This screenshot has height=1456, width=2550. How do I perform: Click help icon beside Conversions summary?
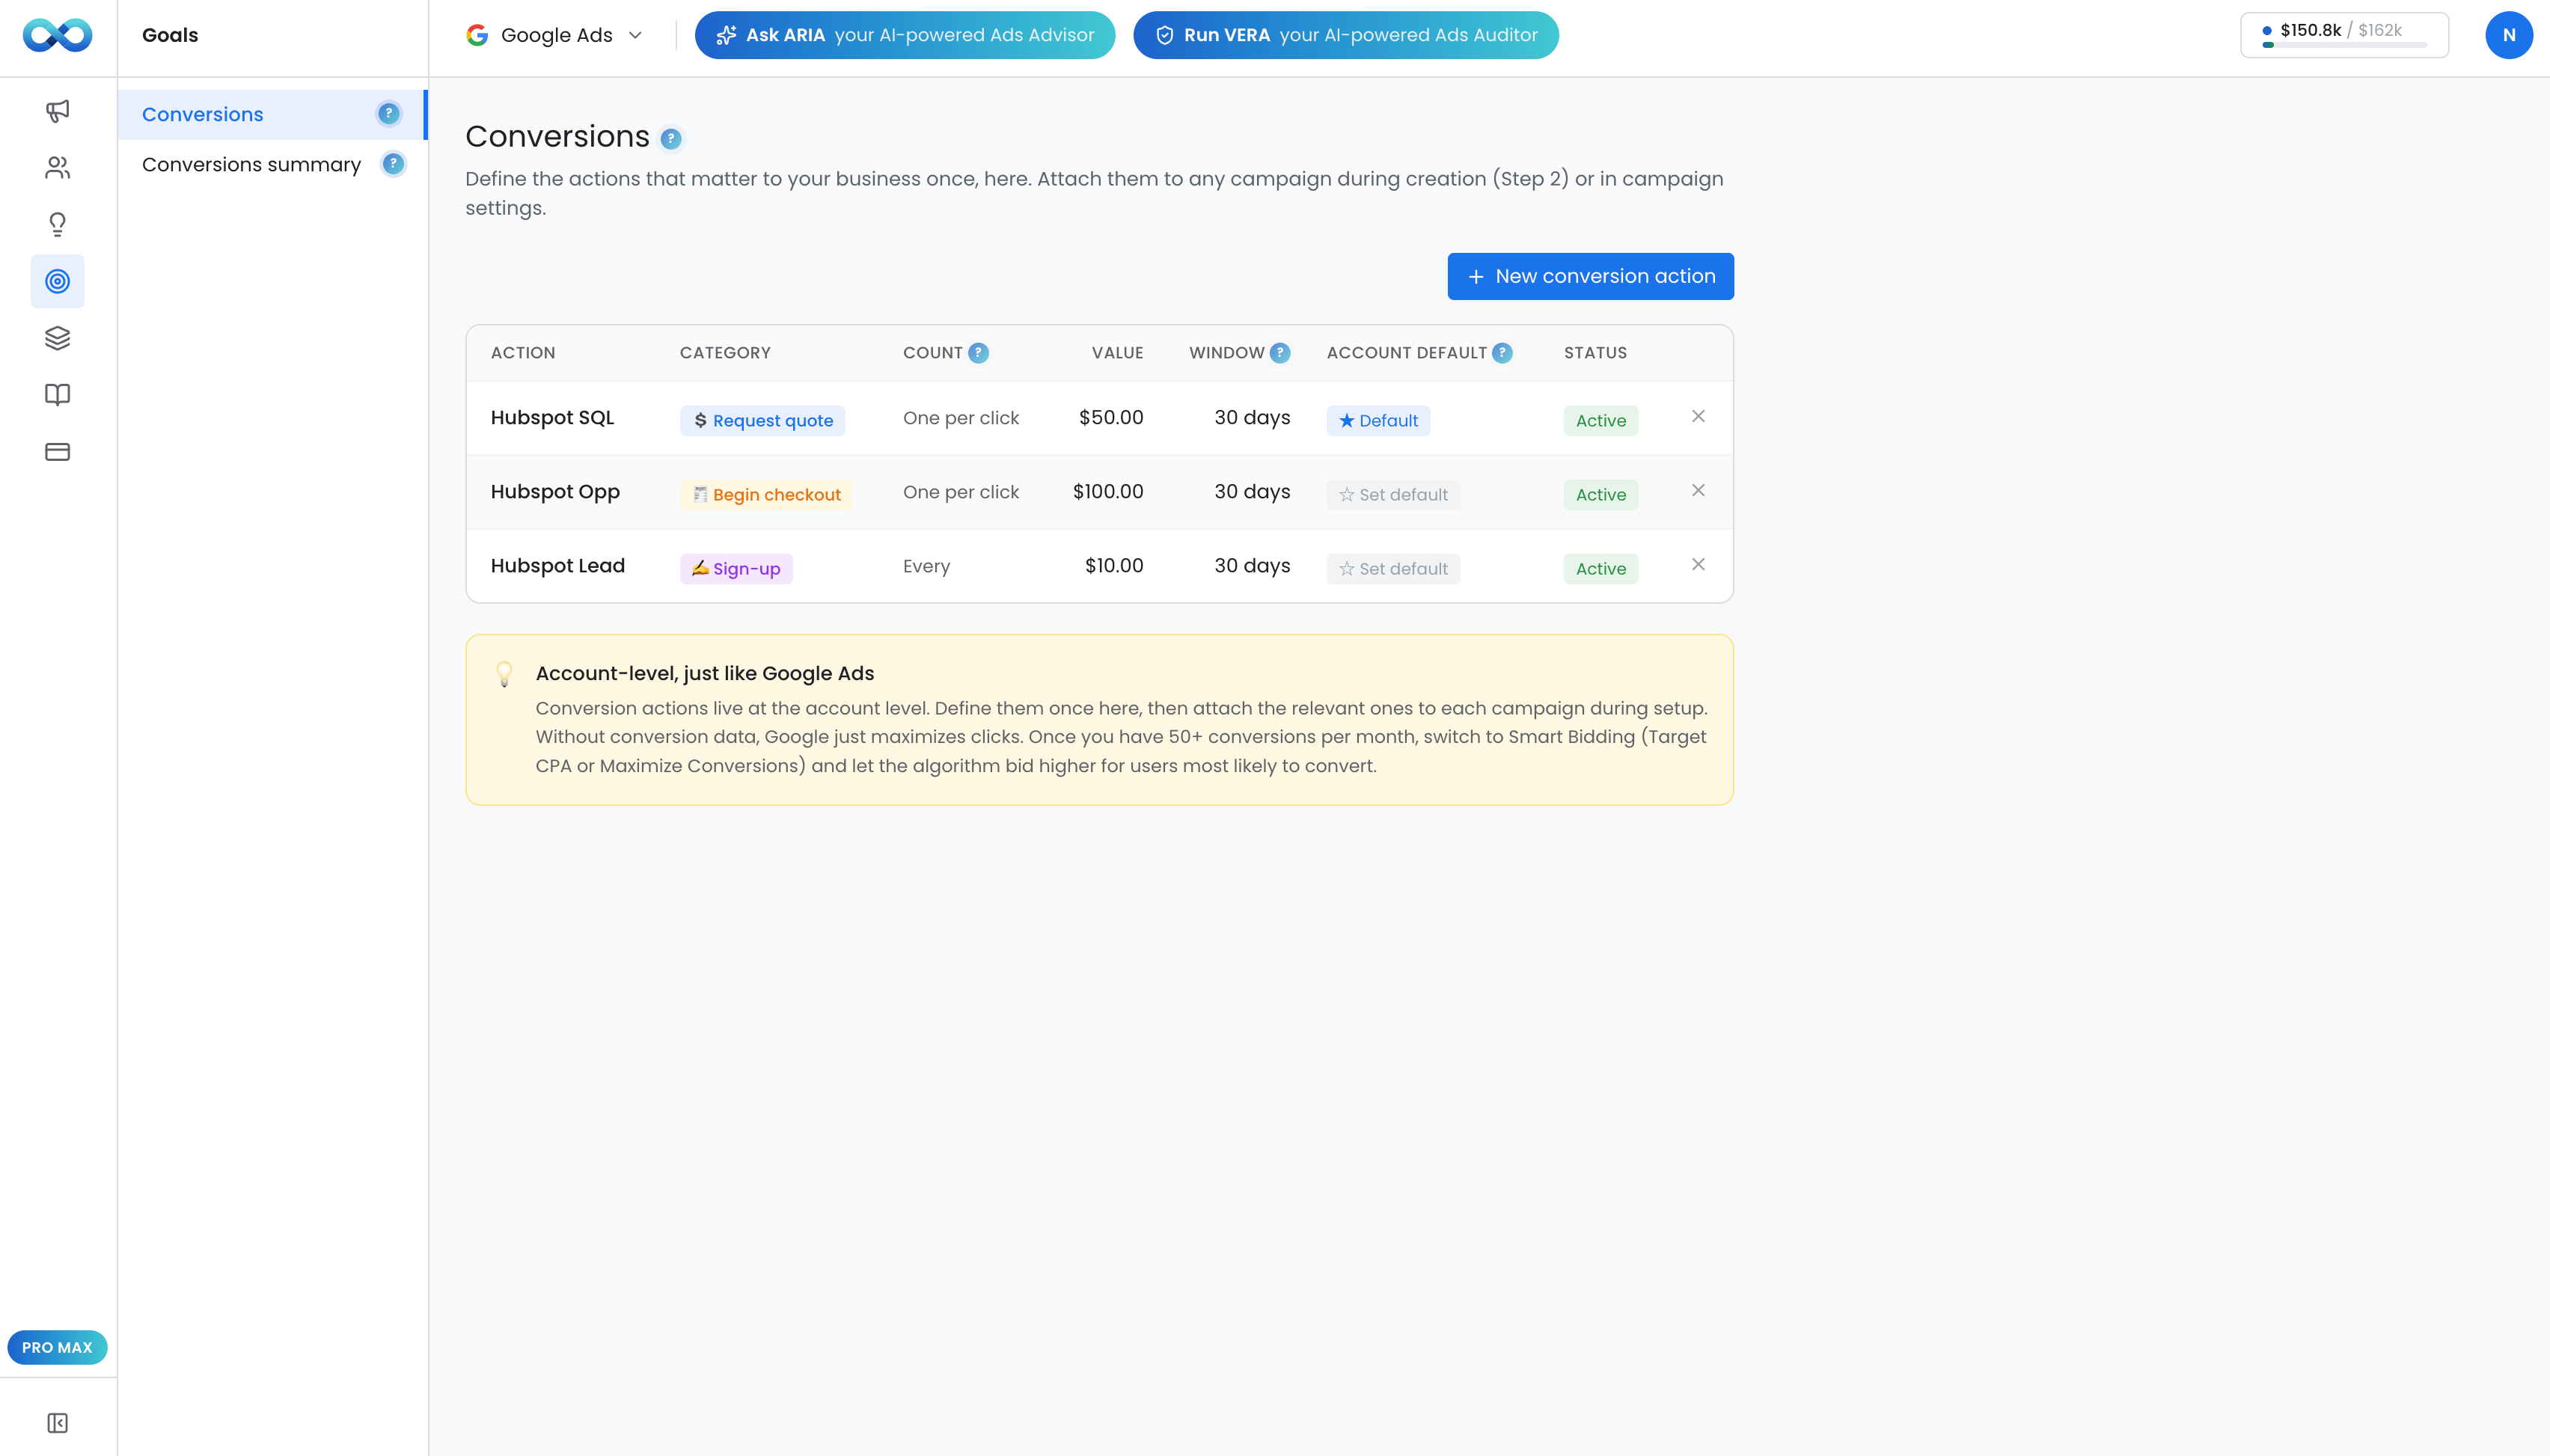click(394, 164)
